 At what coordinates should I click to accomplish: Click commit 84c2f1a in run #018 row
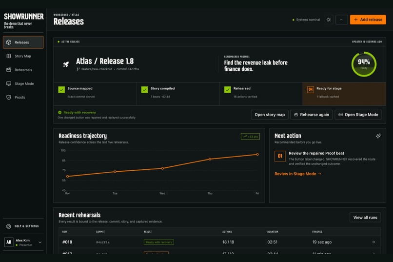tap(103, 242)
